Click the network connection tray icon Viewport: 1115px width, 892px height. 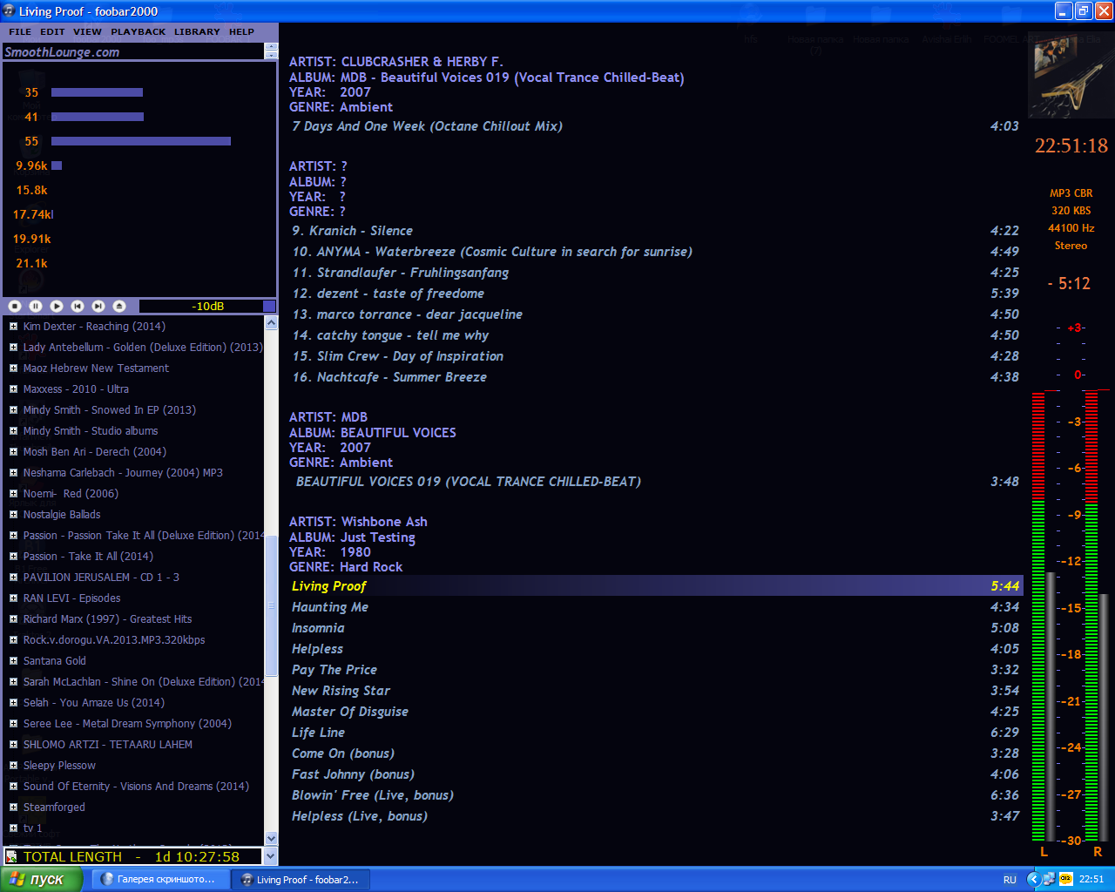[x=1049, y=879]
